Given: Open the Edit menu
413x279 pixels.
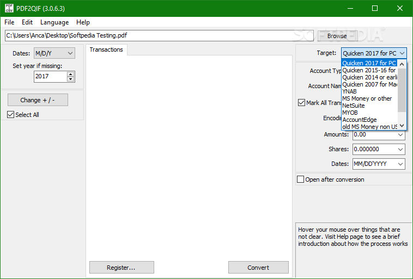Looking at the screenshot, I should [x=27, y=22].
